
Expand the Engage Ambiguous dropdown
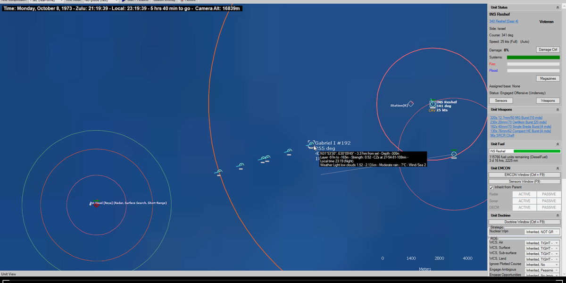[542, 270]
